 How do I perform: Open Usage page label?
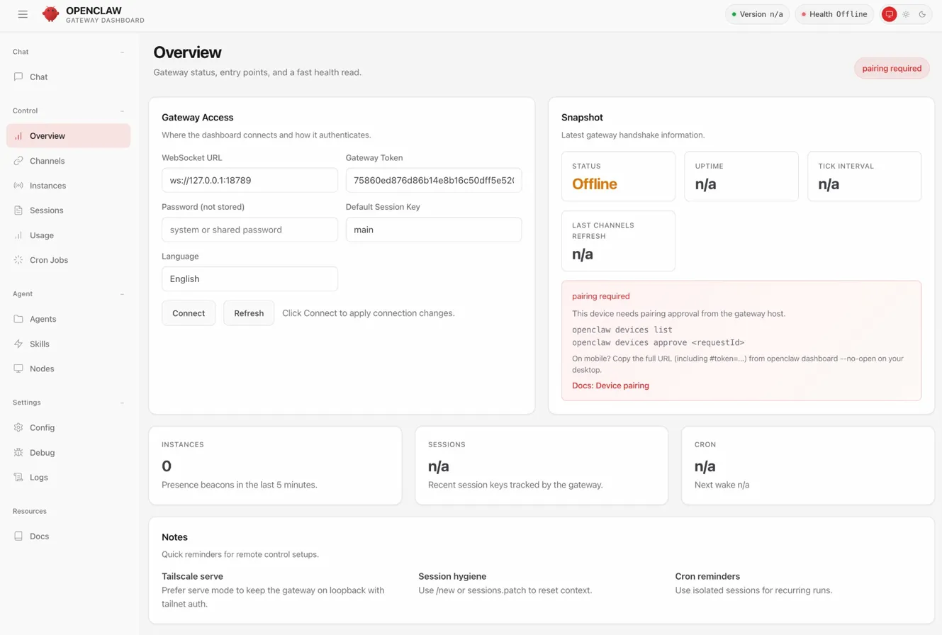click(42, 235)
